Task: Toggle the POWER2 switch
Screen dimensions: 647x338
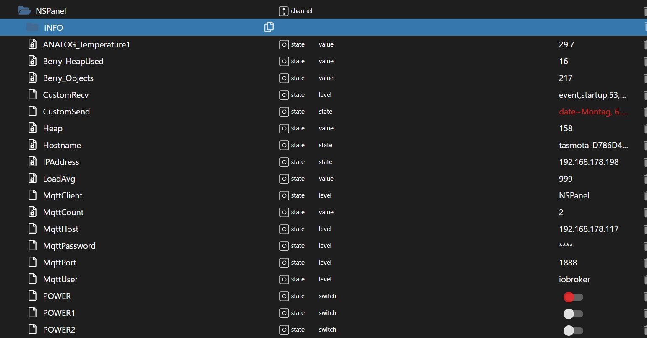Action: click(x=573, y=330)
